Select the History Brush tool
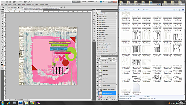 [2, 33]
